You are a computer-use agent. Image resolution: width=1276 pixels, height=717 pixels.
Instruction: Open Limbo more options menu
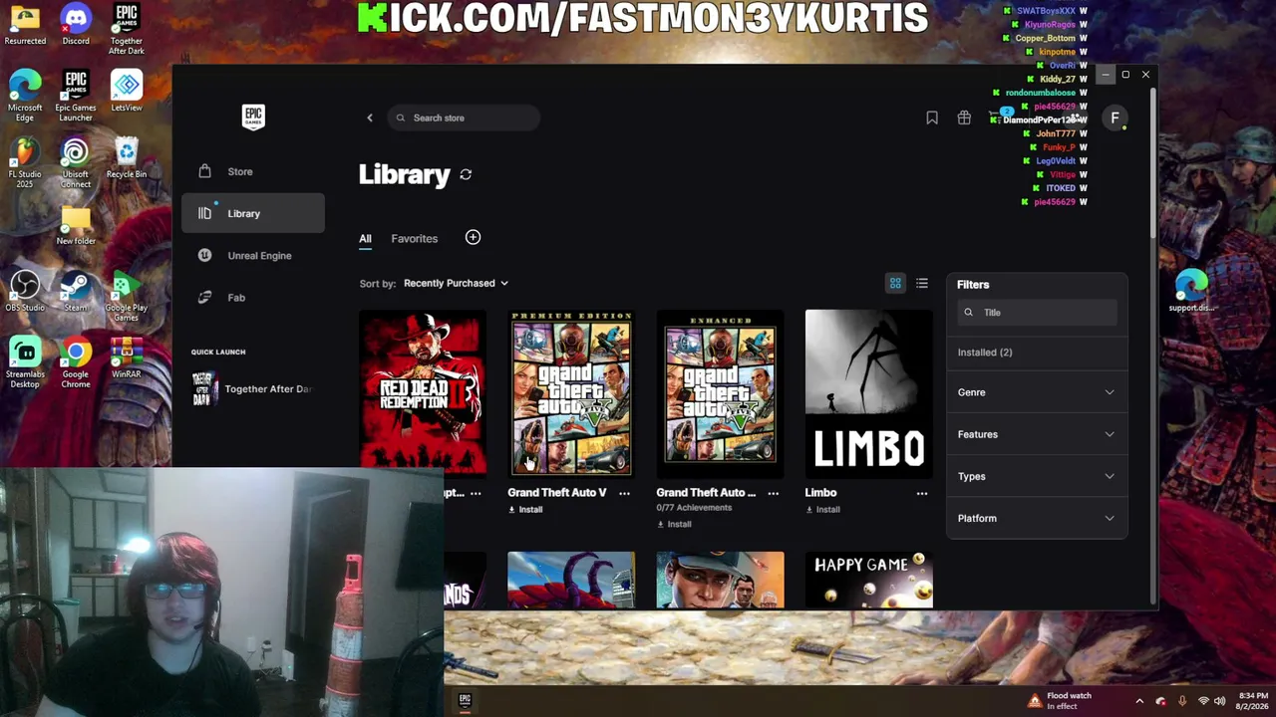point(921,493)
